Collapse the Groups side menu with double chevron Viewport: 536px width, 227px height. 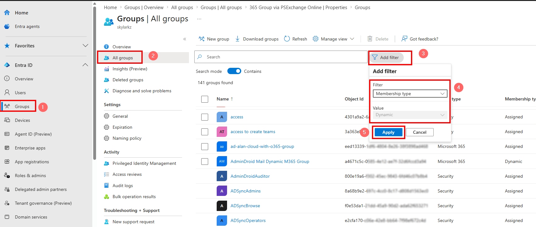pos(185,39)
